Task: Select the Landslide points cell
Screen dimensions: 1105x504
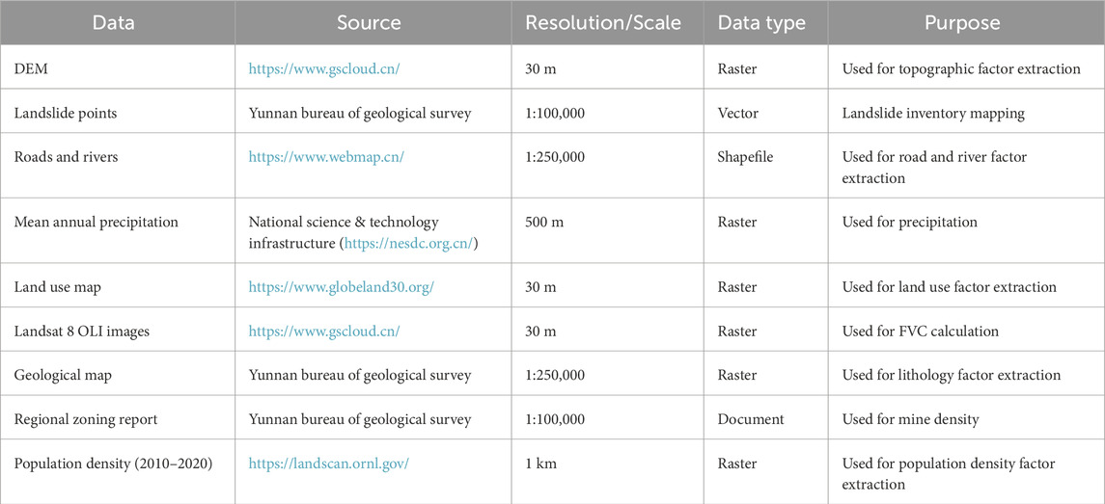Action: click(63, 114)
